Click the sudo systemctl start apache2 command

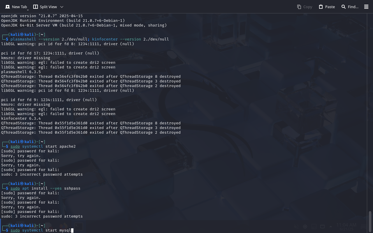click(x=43, y=146)
